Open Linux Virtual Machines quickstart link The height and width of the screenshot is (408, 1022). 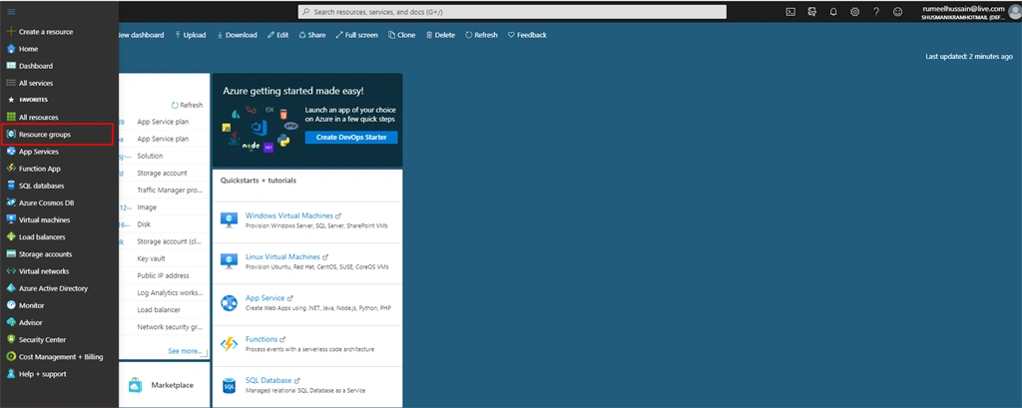(x=282, y=256)
